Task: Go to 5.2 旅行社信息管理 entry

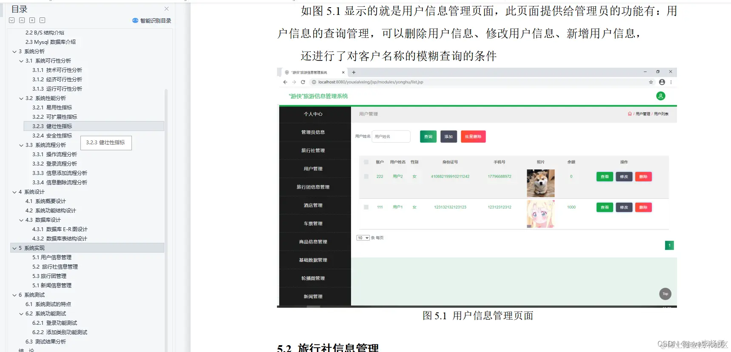Action: point(55,267)
